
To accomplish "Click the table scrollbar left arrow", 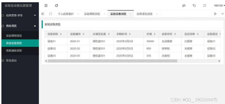I will pyautogui.click(x=46, y=61).
